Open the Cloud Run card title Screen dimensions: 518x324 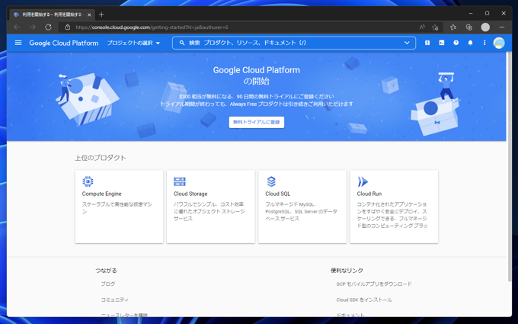pyautogui.click(x=369, y=194)
